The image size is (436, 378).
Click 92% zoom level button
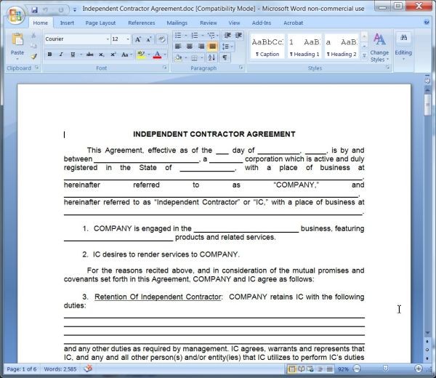click(x=343, y=369)
